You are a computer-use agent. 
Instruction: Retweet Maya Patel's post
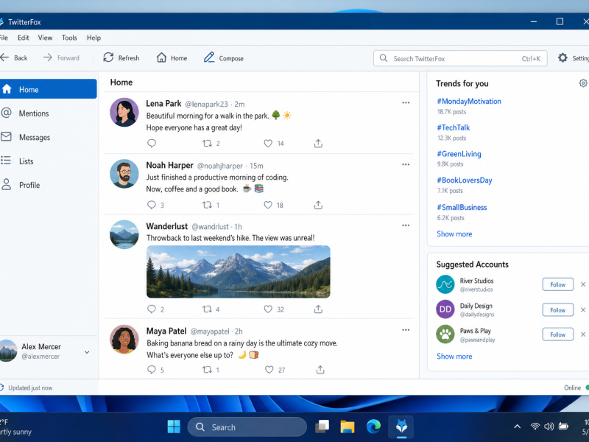(208, 370)
